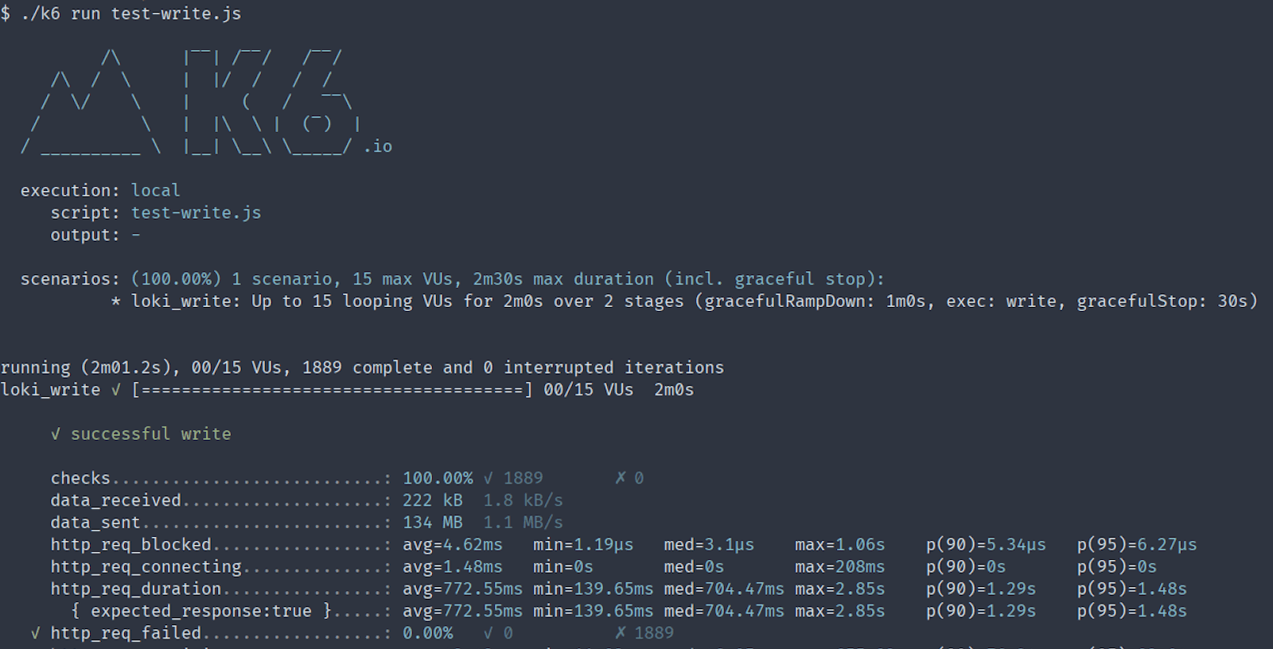Click the checks 100.00% value
The width and height of the screenshot is (1273, 649).
coord(437,478)
